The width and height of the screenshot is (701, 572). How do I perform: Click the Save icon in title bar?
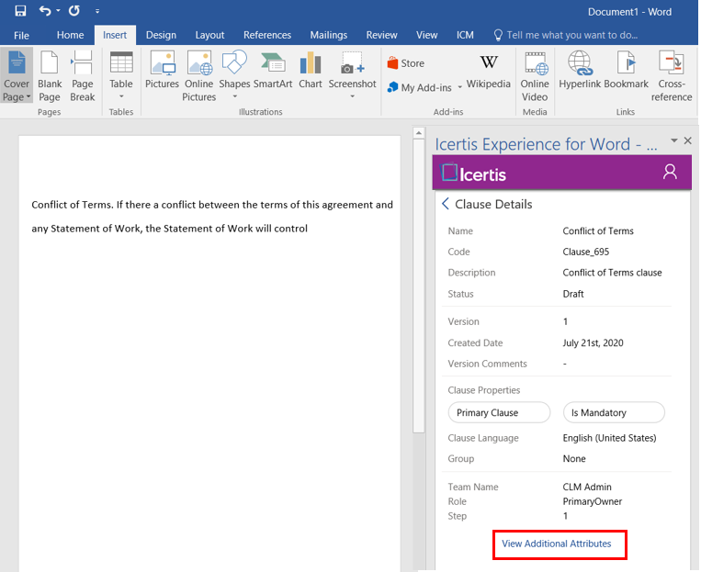[x=20, y=11]
